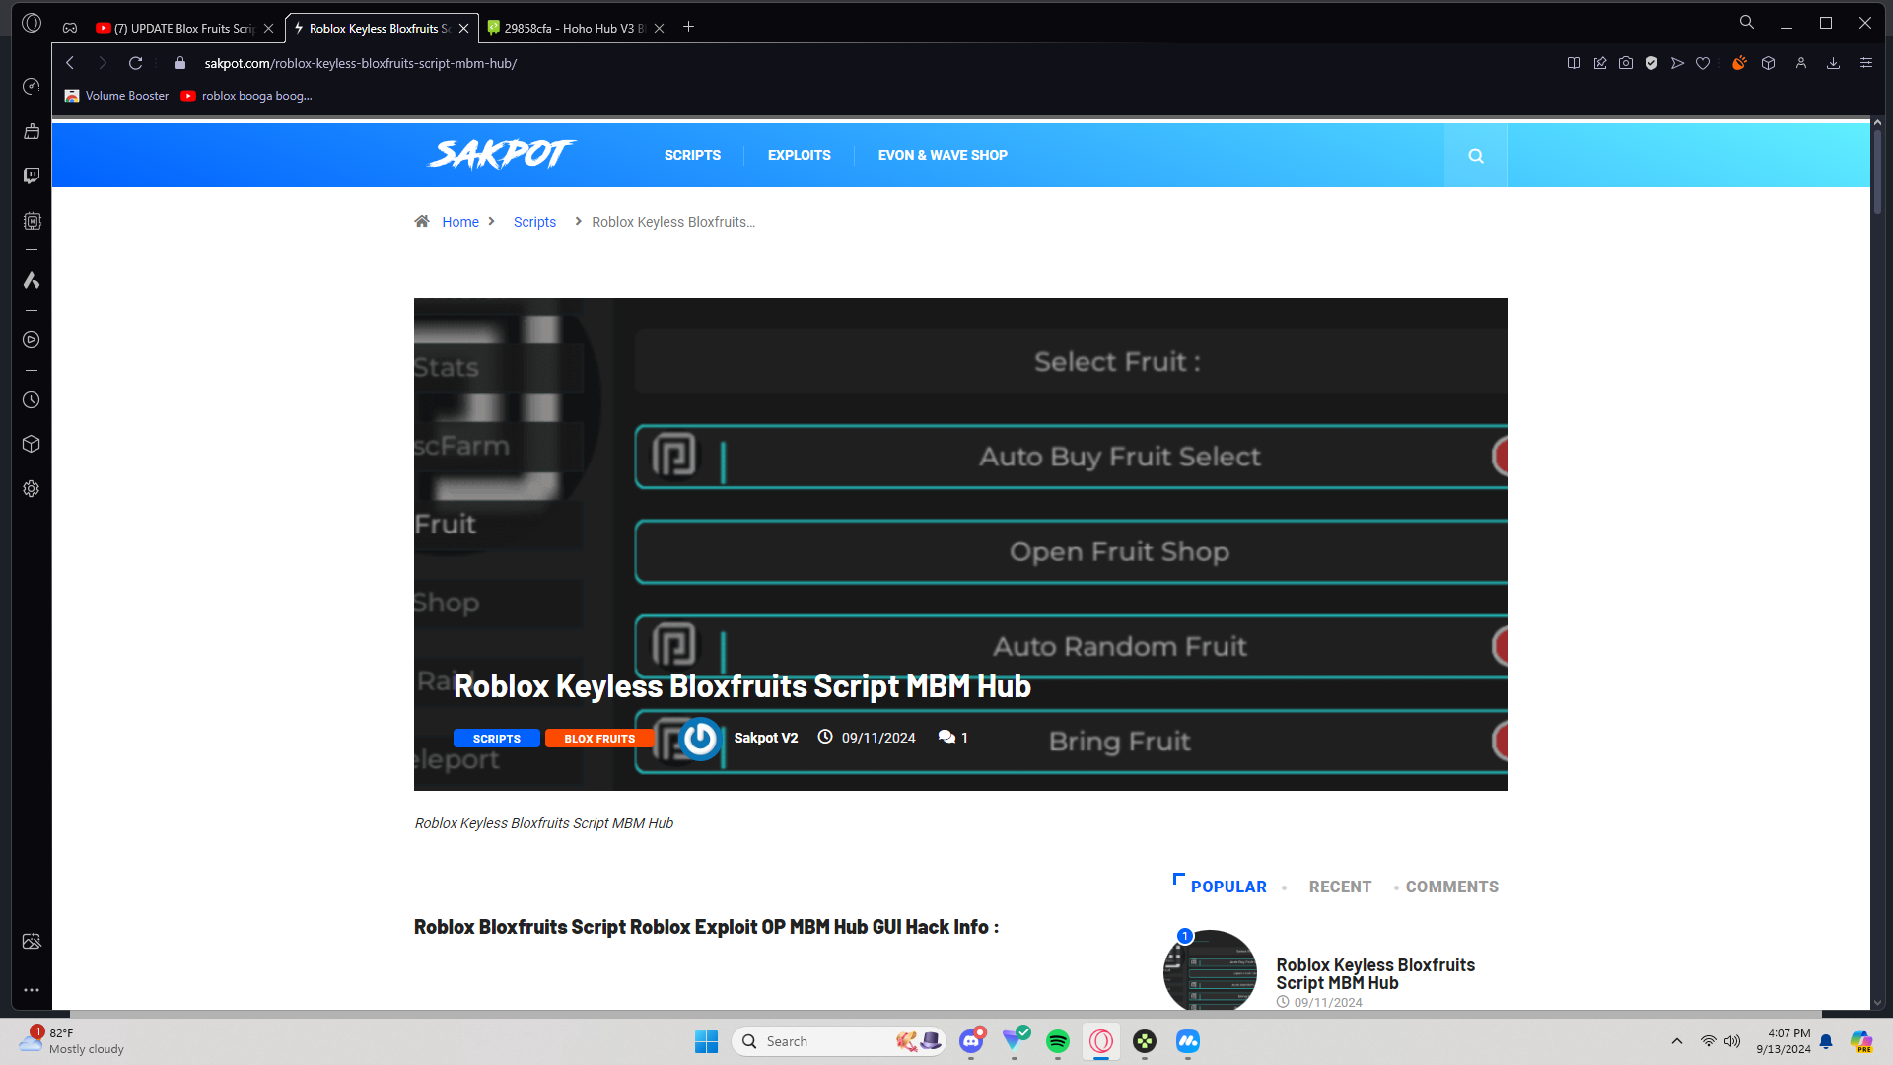Click the browser search tabs magnifier
Viewport: 1893px width, 1065px height.
(1747, 22)
